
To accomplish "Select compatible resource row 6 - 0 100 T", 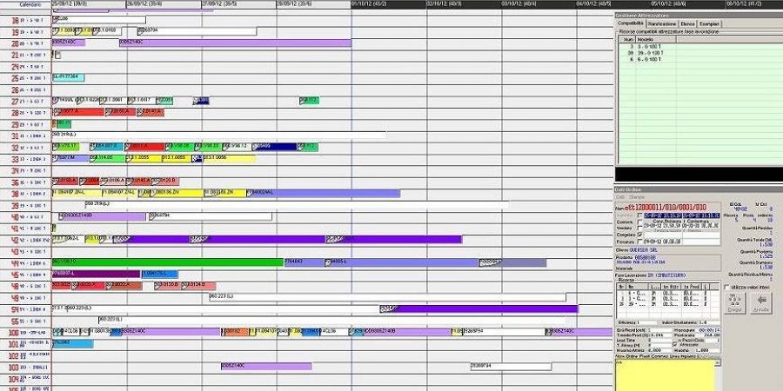I will (x=699, y=59).
